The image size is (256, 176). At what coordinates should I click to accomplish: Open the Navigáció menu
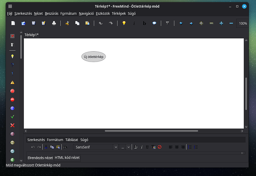[x=86, y=14]
